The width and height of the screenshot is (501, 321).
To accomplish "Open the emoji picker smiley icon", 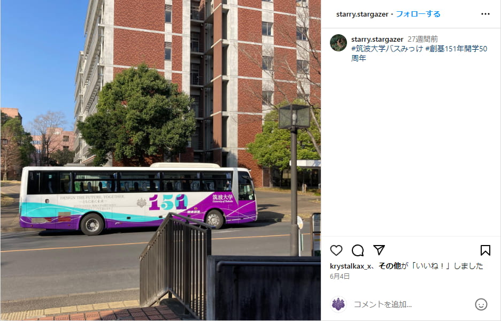I will [481, 304].
